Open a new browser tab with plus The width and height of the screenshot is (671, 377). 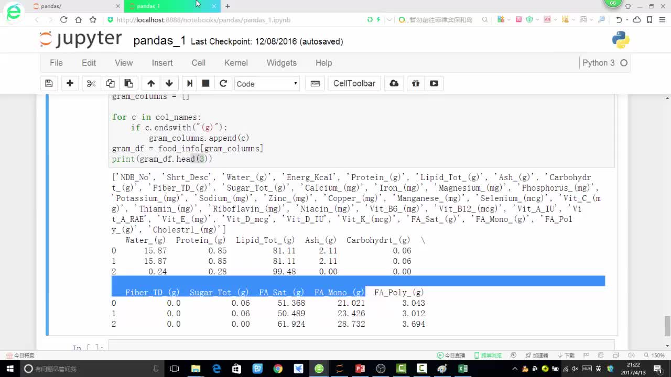point(227,6)
